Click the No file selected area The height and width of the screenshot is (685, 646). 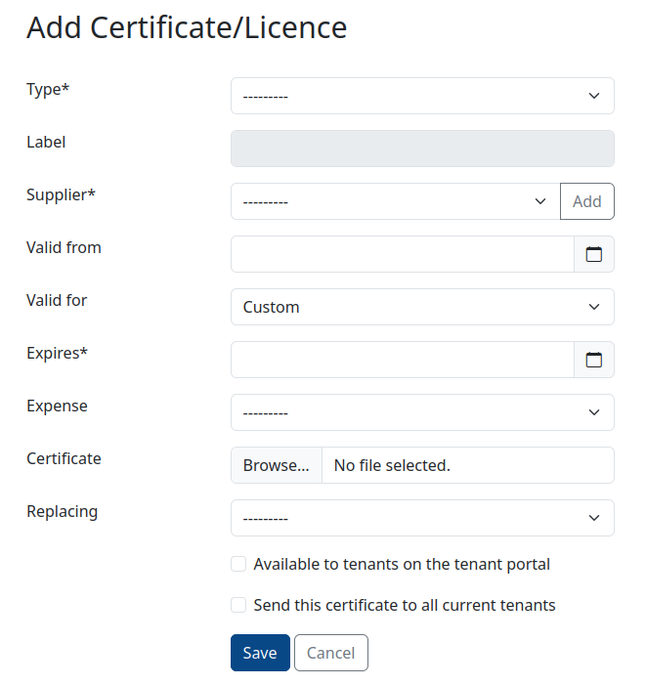(468, 465)
